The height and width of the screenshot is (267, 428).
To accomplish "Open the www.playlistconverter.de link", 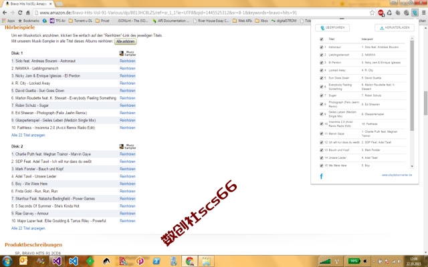I will pyautogui.click(x=397, y=175).
